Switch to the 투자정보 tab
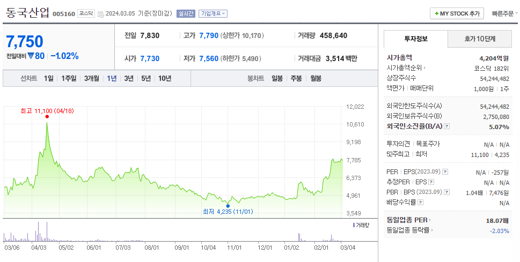Image resolution: width=520 pixels, height=262 pixels. pos(415,39)
